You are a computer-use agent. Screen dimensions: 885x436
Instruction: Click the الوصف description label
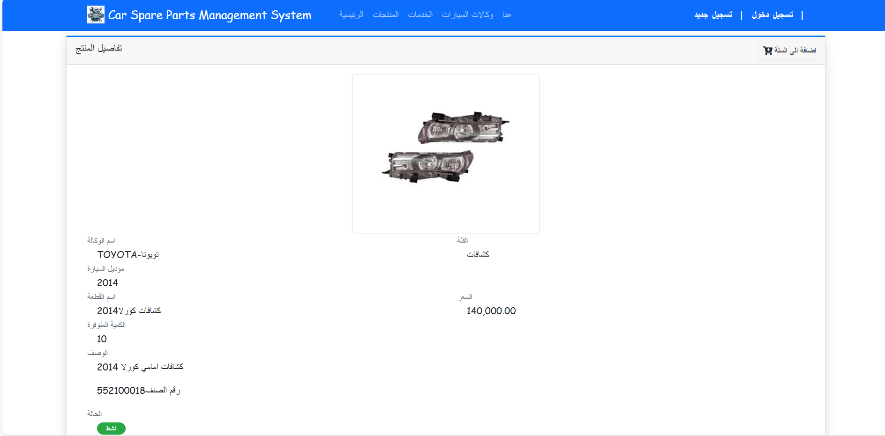[x=97, y=353]
